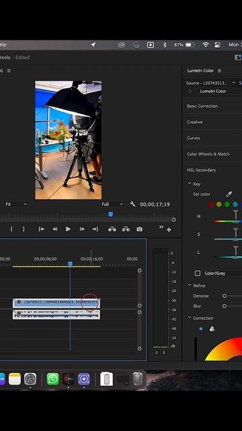Click the Mark In bracket button
Viewport: 242px width, 431px height.
coord(11,229)
